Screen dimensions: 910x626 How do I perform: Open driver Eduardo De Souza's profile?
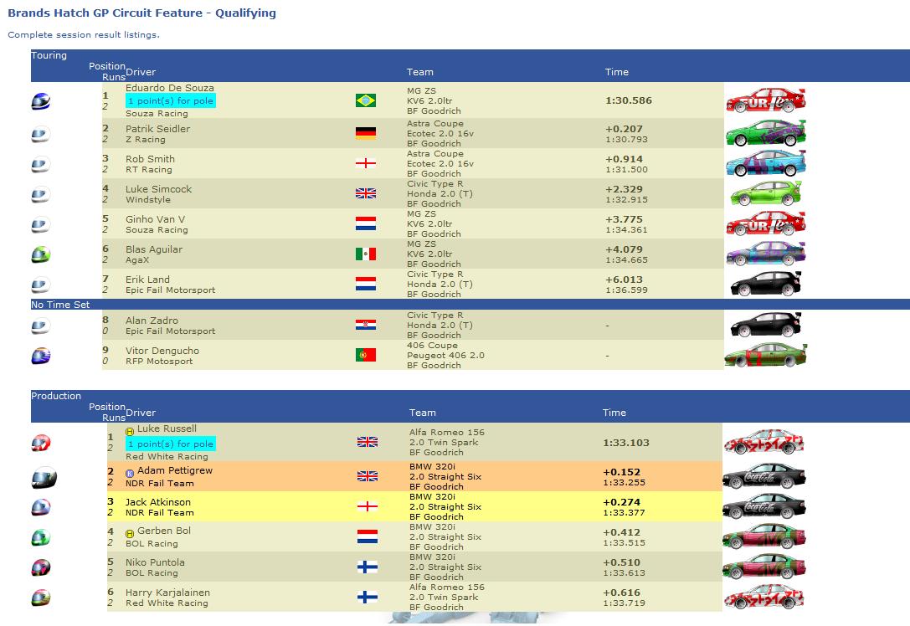169,88
